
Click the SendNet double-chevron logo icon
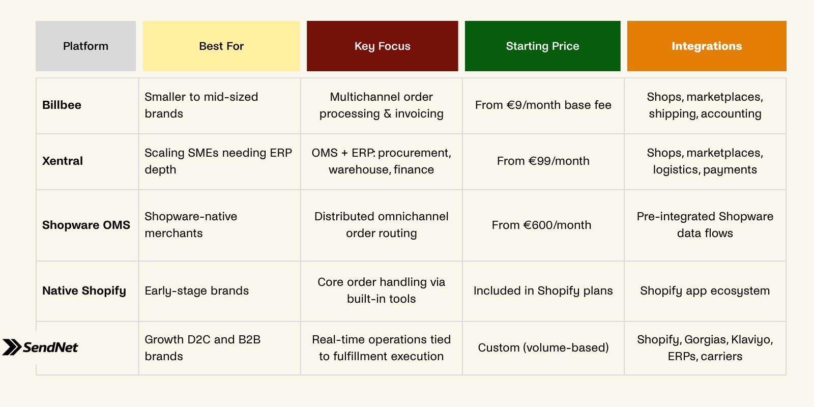[12, 347]
